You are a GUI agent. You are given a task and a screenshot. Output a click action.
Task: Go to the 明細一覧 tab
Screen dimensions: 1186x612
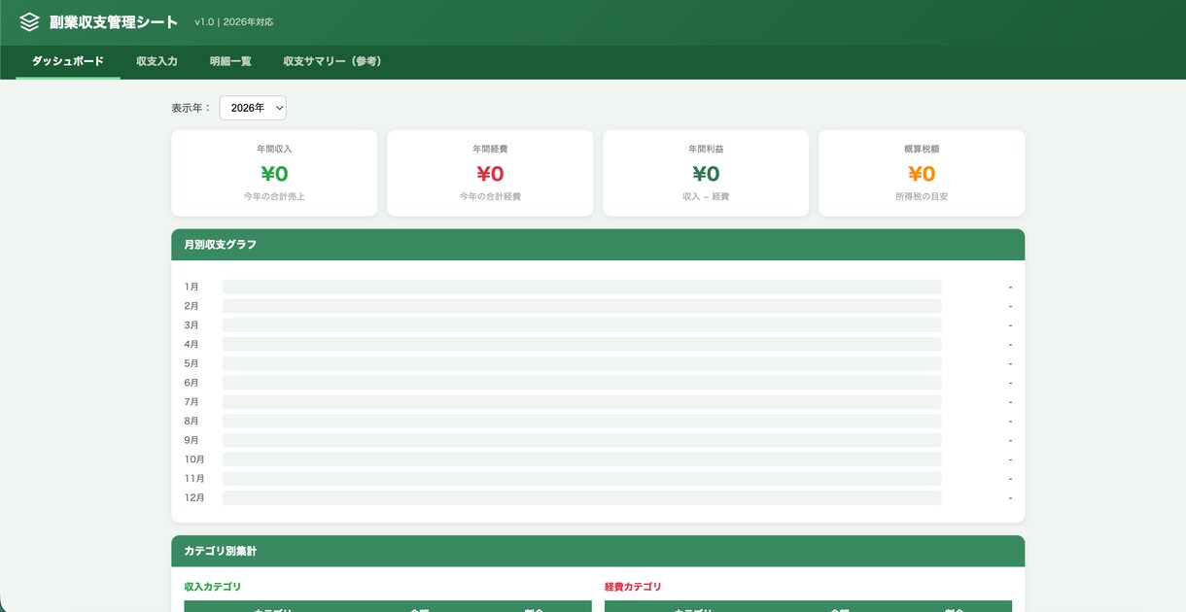click(230, 61)
